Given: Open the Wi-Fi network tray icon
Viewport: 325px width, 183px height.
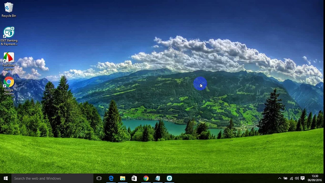Looking at the screenshot, I should (x=291, y=178).
